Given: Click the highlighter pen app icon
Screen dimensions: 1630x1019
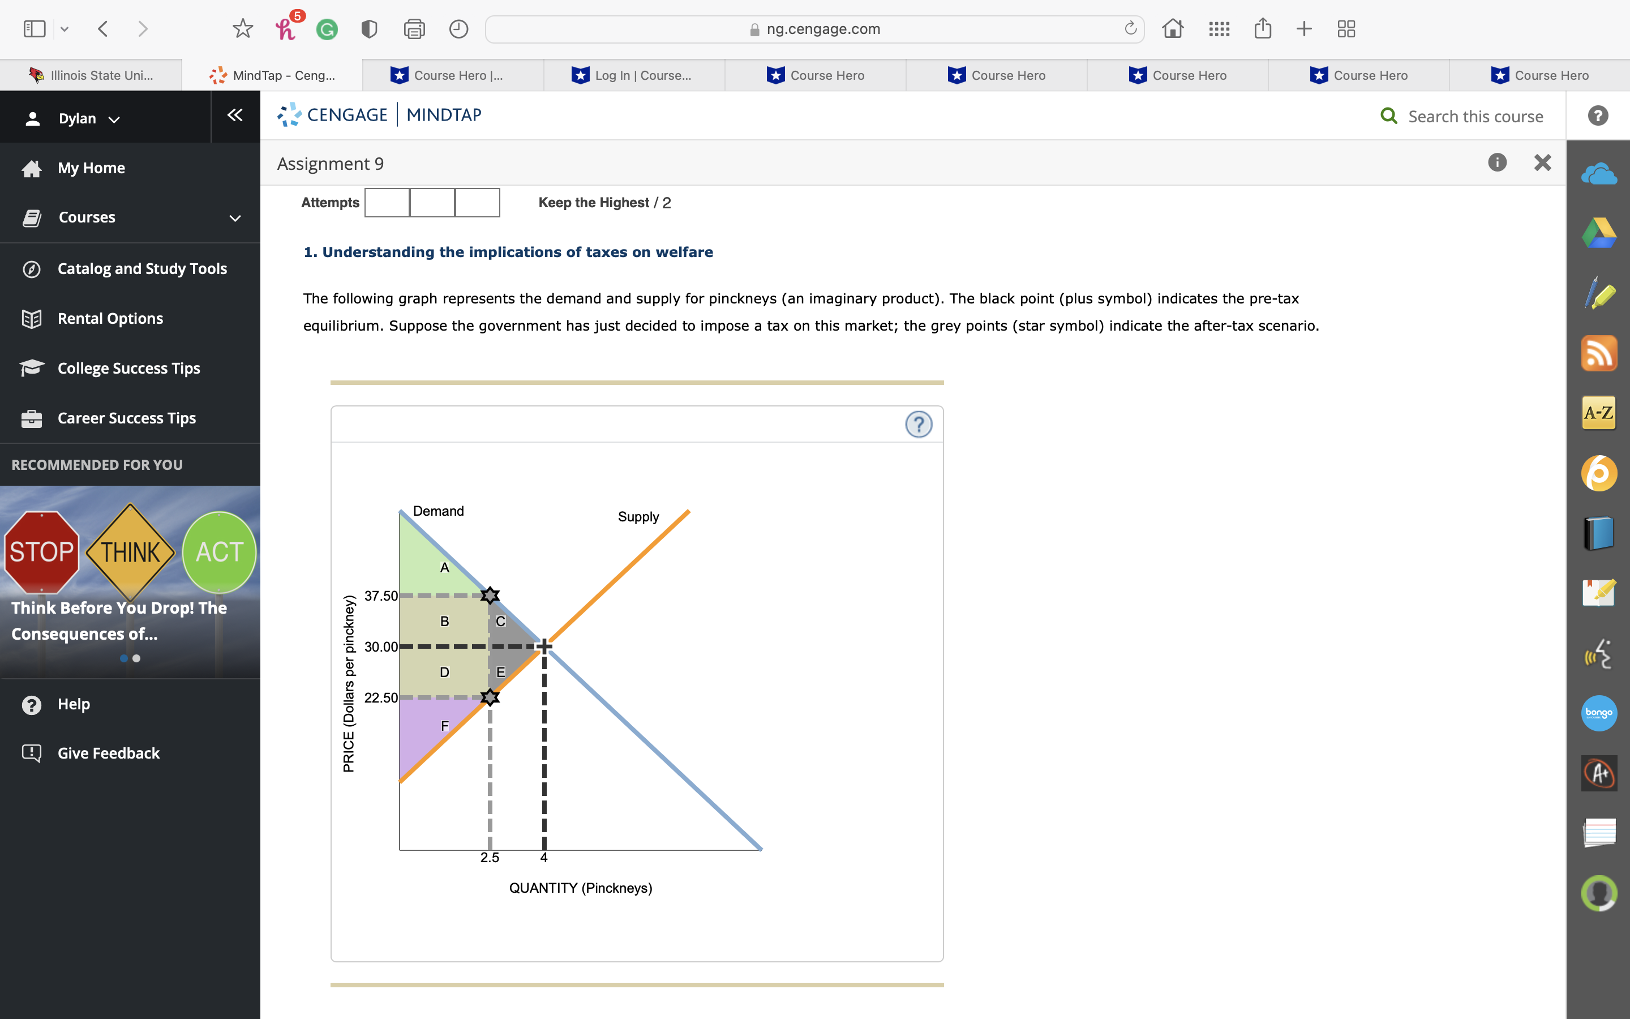Looking at the screenshot, I should pos(1598,294).
